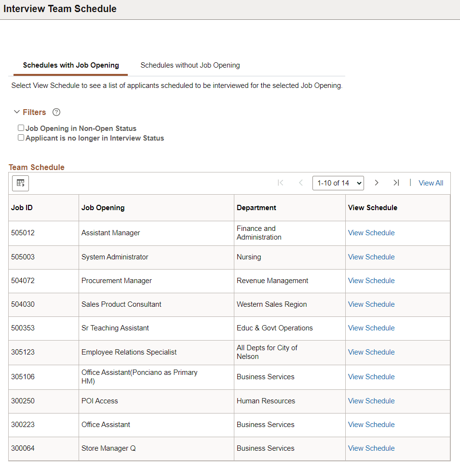
Task: Click the System Administrator job opening cell
Action: 156,257
